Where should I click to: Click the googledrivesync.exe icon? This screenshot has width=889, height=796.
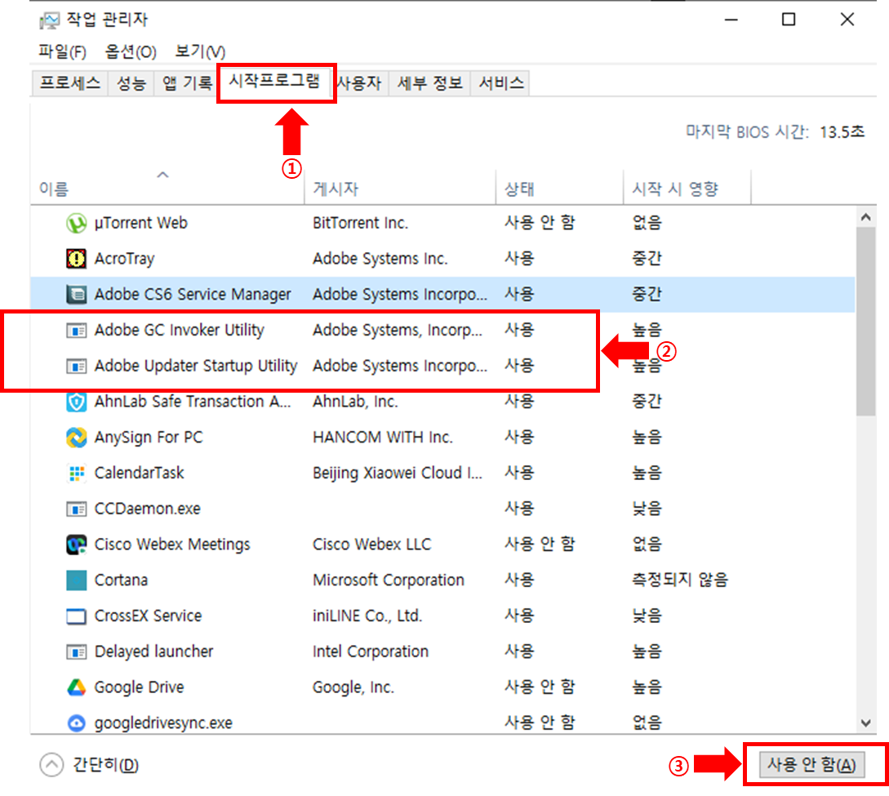76,723
